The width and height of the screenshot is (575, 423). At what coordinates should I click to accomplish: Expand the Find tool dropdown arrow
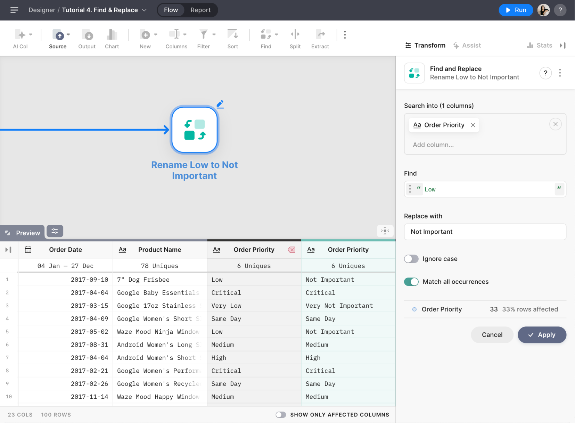point(277,34)
